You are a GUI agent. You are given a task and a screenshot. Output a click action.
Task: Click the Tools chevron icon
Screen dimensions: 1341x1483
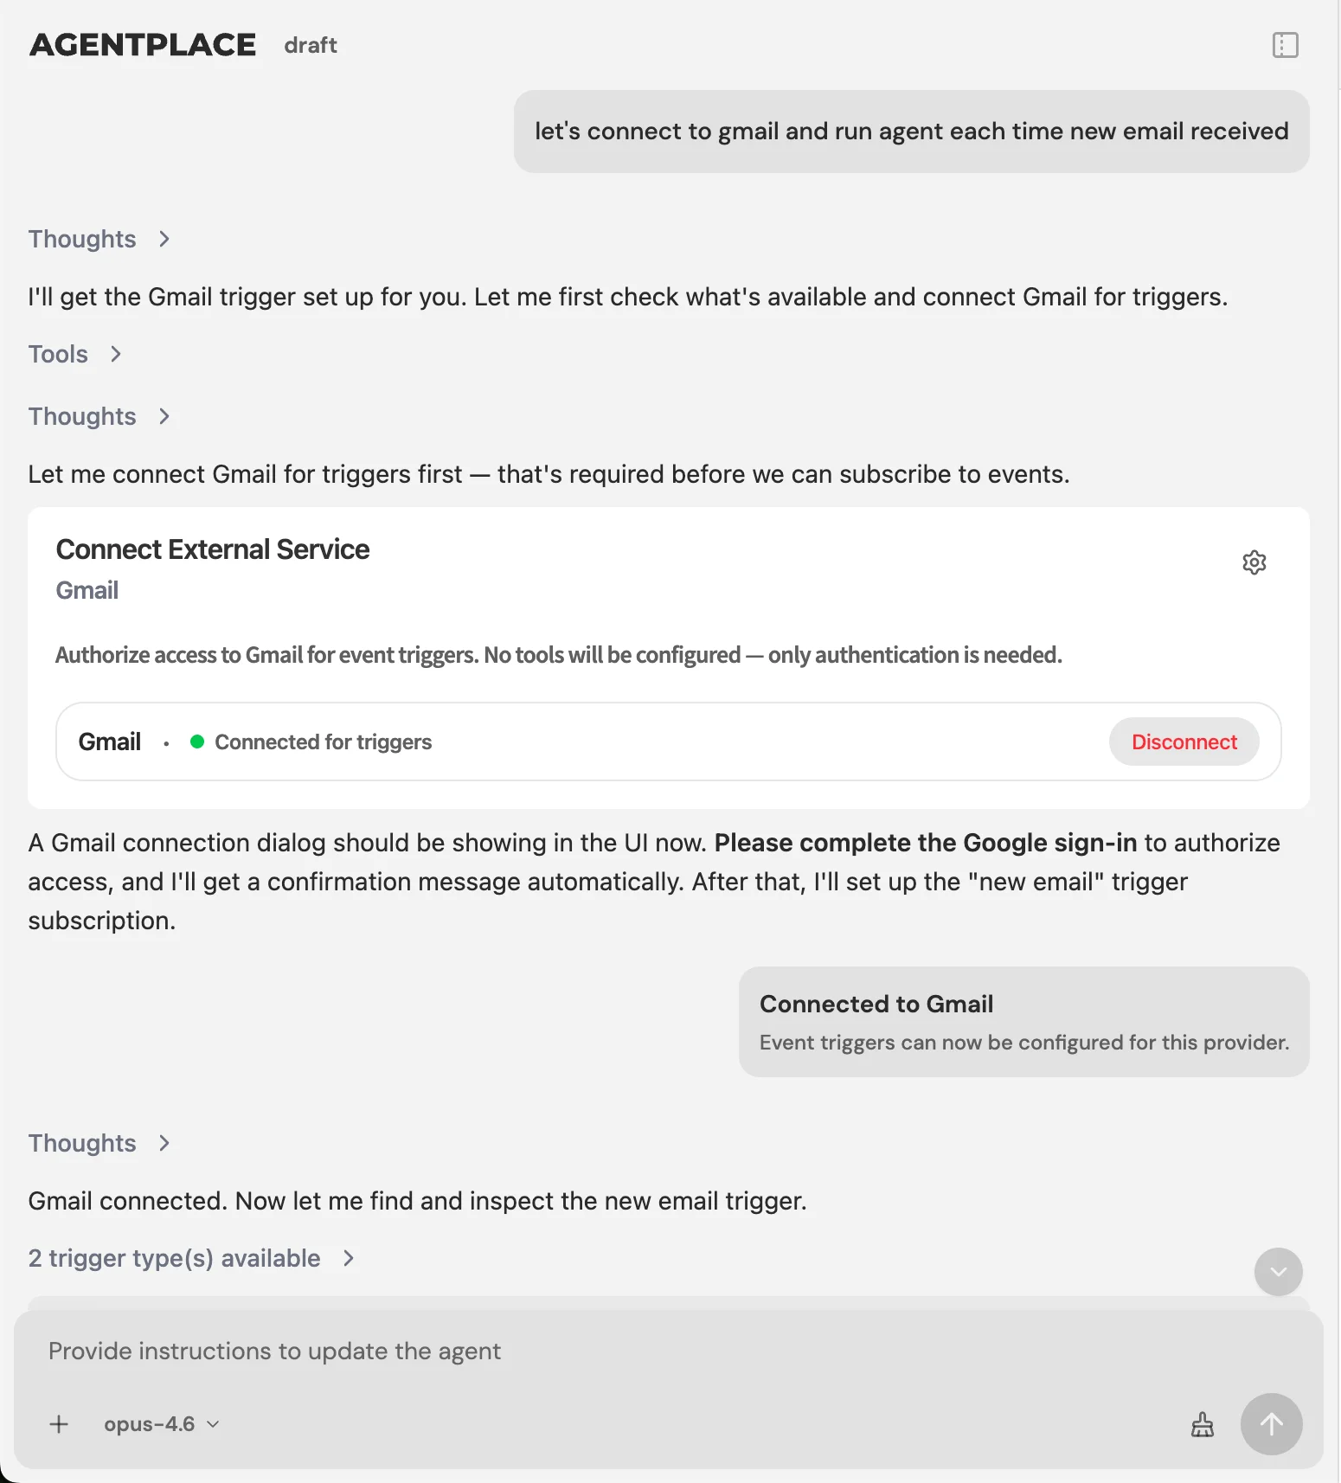point(116,354)
